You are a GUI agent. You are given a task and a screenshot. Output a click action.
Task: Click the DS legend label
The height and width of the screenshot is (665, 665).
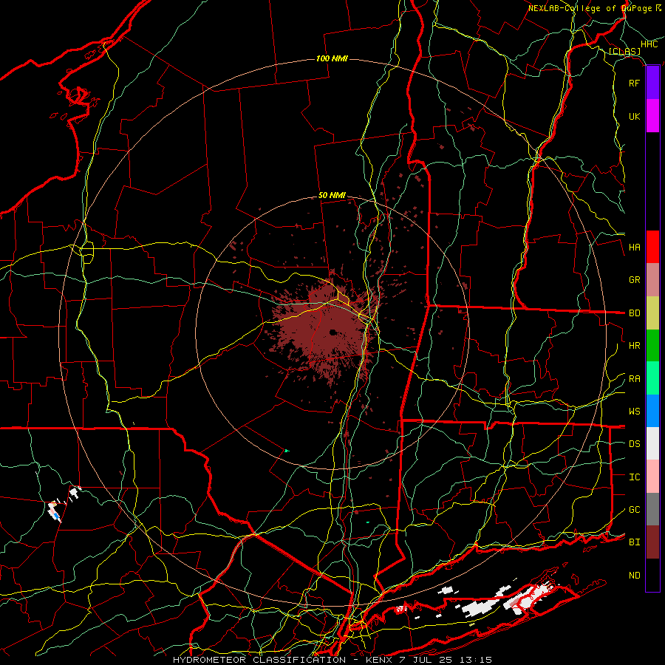pyautogui.click(x=634, y=444)
